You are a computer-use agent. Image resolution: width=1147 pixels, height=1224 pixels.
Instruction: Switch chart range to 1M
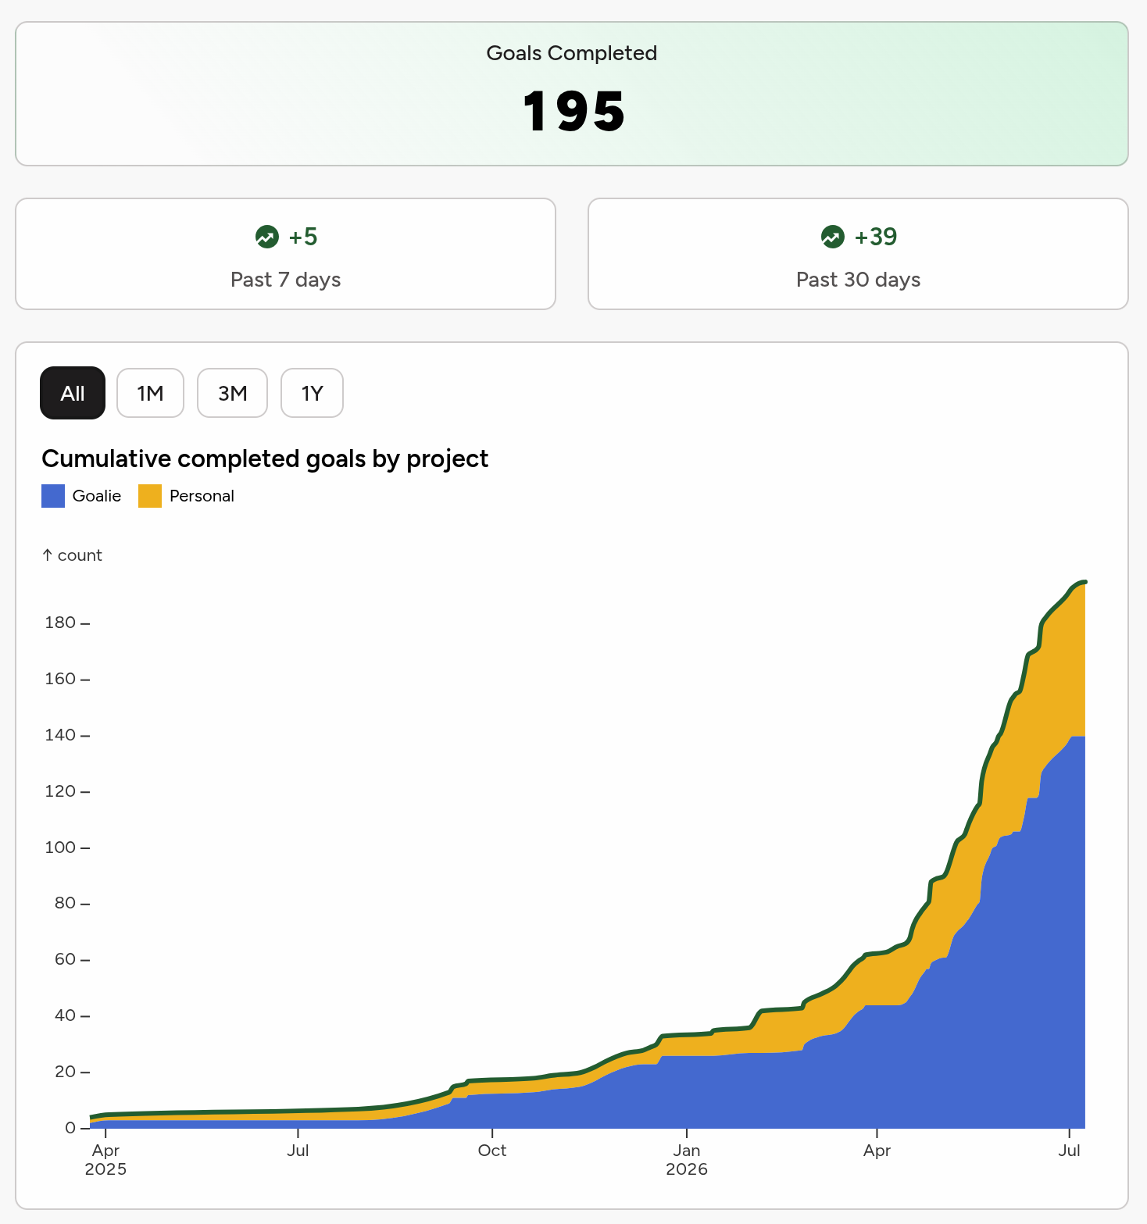pos(150,393)
